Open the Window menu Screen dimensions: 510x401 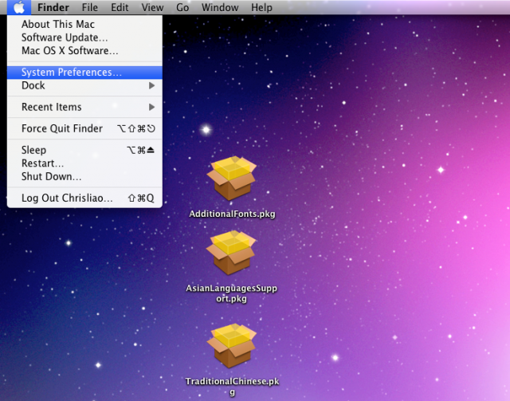pos(220,7)
